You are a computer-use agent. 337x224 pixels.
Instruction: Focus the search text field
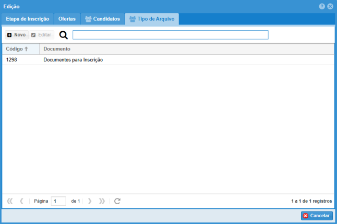point(170,35)
